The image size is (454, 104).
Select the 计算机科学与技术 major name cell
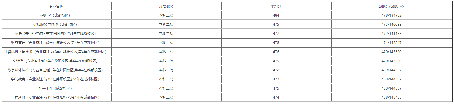click(56, 52)
